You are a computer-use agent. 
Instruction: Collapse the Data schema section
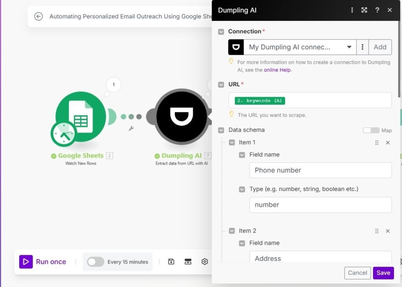(x=221, y=130)
